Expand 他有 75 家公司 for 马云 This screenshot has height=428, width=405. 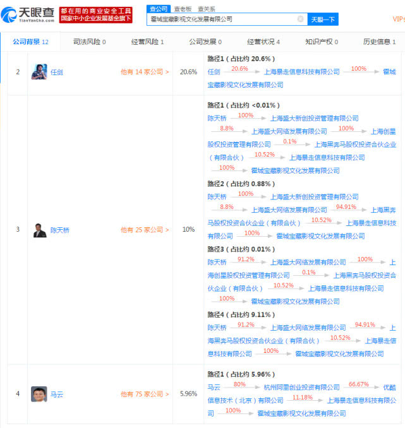click(145, 394)
